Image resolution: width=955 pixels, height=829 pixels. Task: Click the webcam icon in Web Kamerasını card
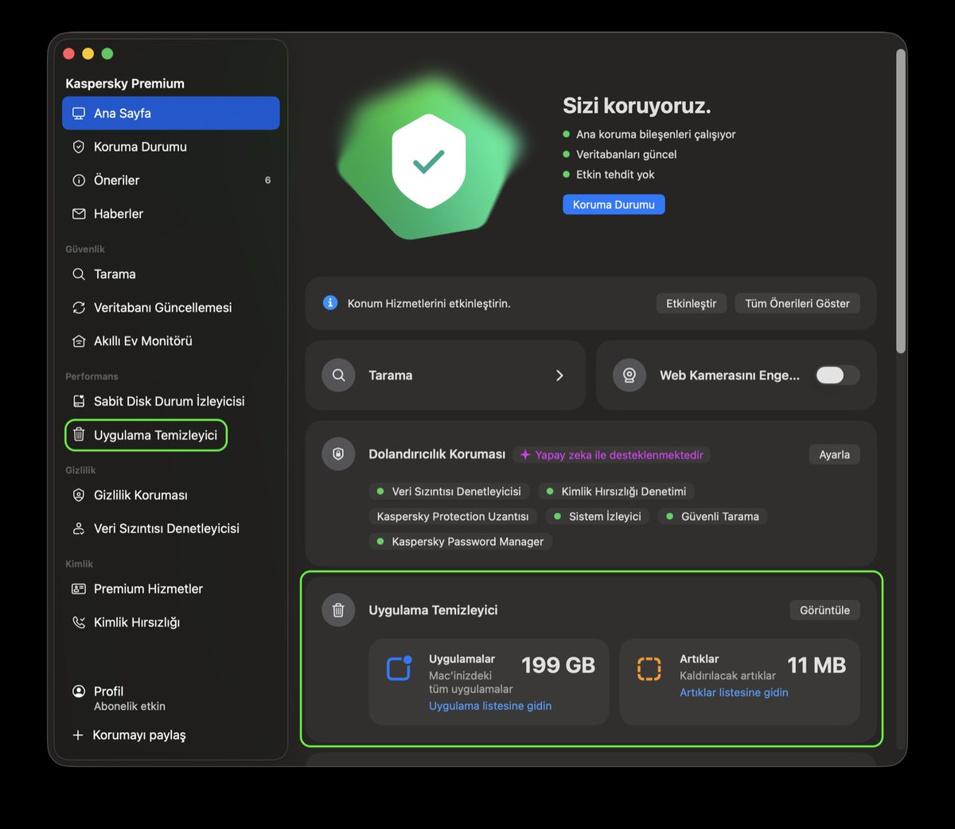[630, 375]
